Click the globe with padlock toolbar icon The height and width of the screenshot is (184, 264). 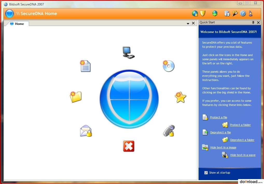pyautogui.click(x=195, y=13)
